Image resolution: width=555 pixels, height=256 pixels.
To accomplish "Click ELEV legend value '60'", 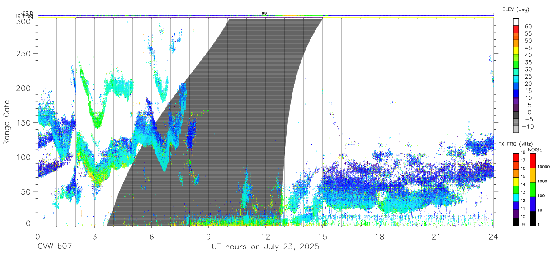I will (528, 27).
